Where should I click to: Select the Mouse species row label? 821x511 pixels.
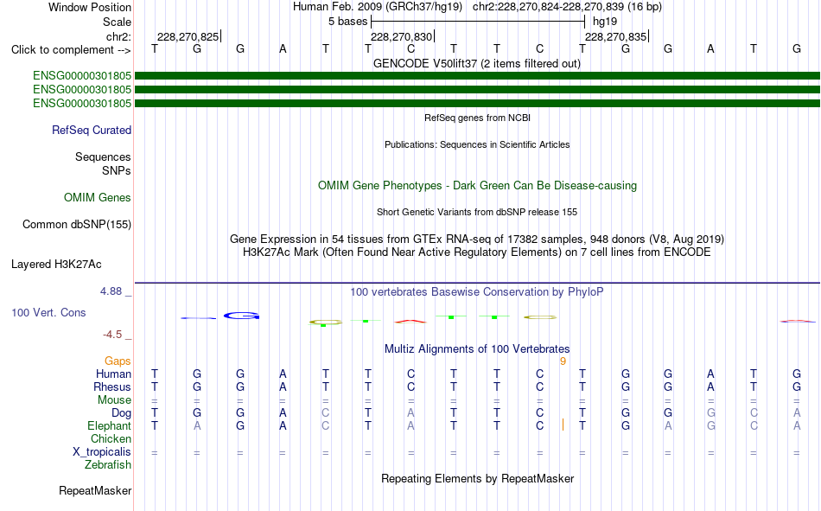[115, 399]
